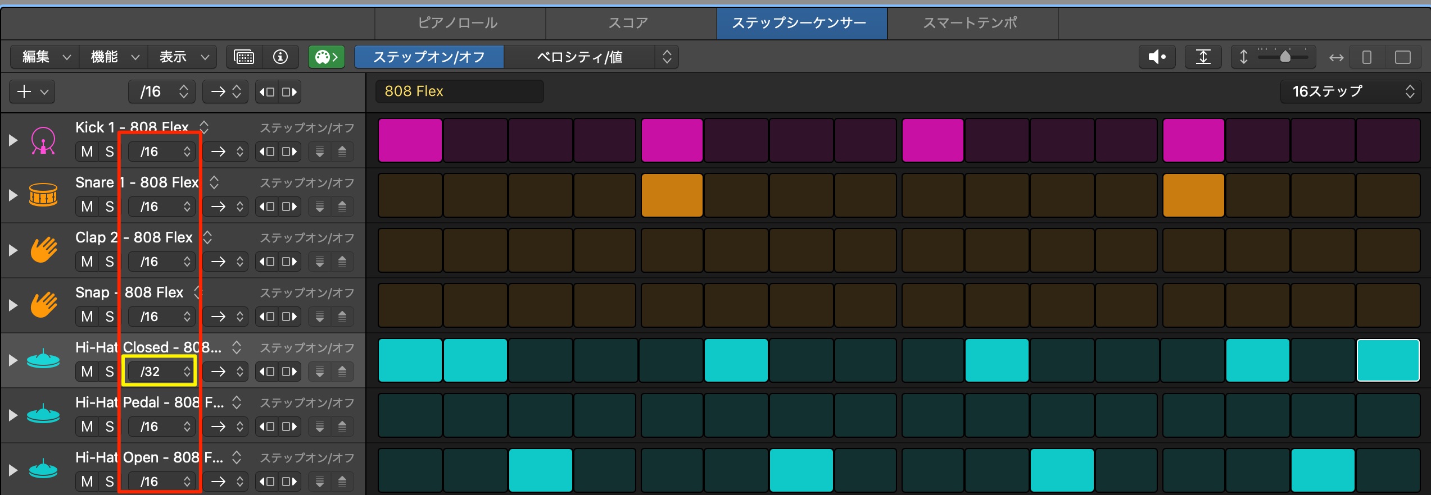Click the Hi-Hat Pedal cymbal icon

point(43,414)
